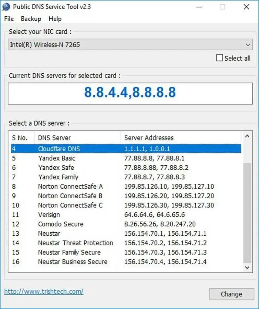The width and height of the screenshot is (259, 309).
Task: Apply the selection with the Change button
Action: [232, 294]
